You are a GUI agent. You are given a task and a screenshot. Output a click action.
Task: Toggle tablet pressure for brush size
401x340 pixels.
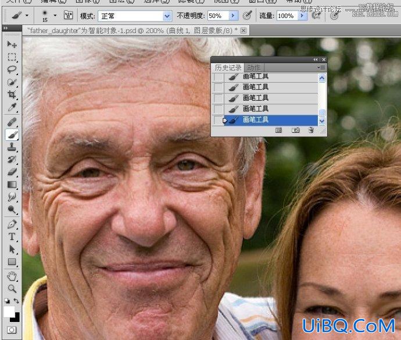click(x=334, y=16)
